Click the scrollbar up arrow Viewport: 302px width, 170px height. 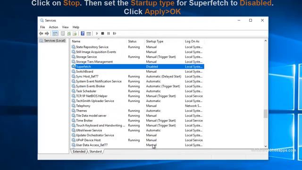click(266, 41)
